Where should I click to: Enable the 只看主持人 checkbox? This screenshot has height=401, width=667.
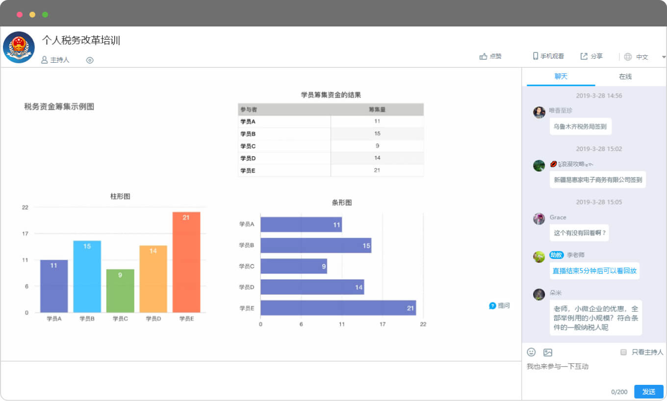(623, 352)
